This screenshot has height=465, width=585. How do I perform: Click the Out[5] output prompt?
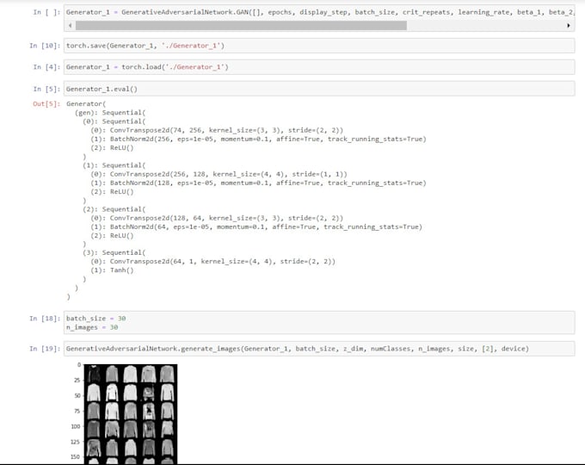click(x=46, y=104)
